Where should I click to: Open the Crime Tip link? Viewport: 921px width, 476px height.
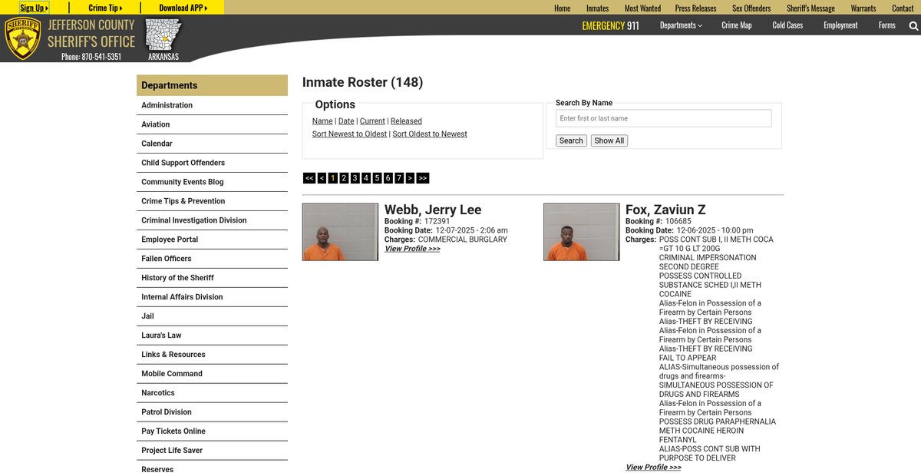point(105,8)
